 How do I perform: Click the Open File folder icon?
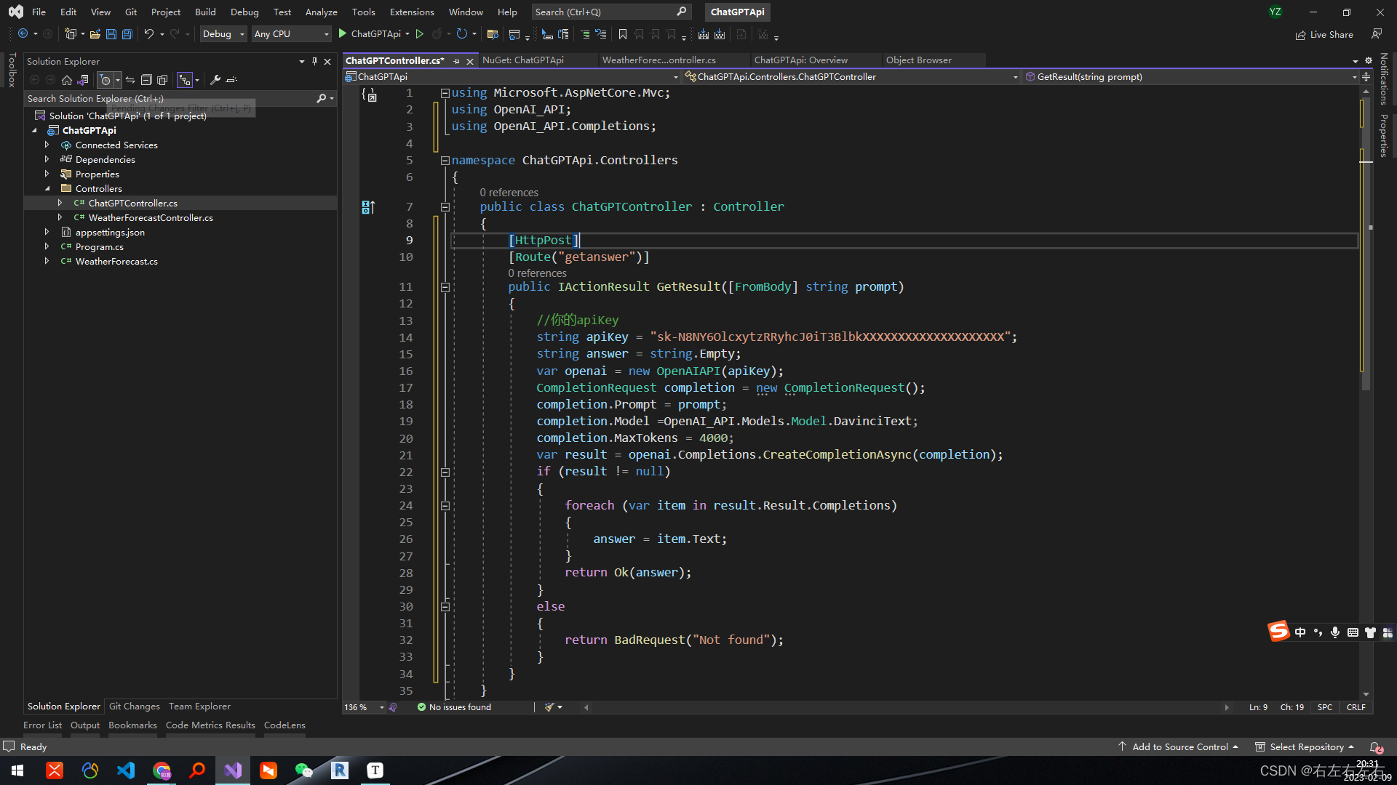tap(96, 34)
